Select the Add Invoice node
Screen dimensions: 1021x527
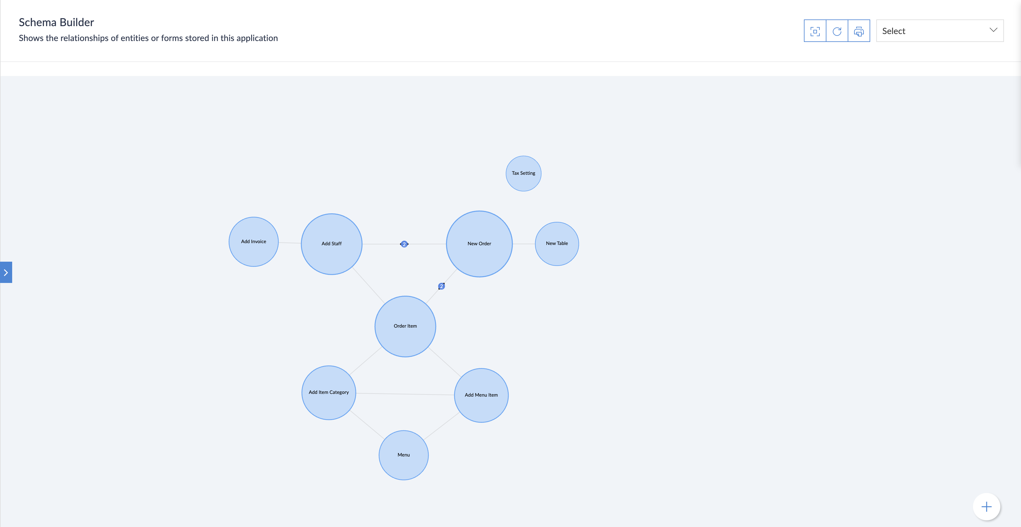tap(253, 241)
